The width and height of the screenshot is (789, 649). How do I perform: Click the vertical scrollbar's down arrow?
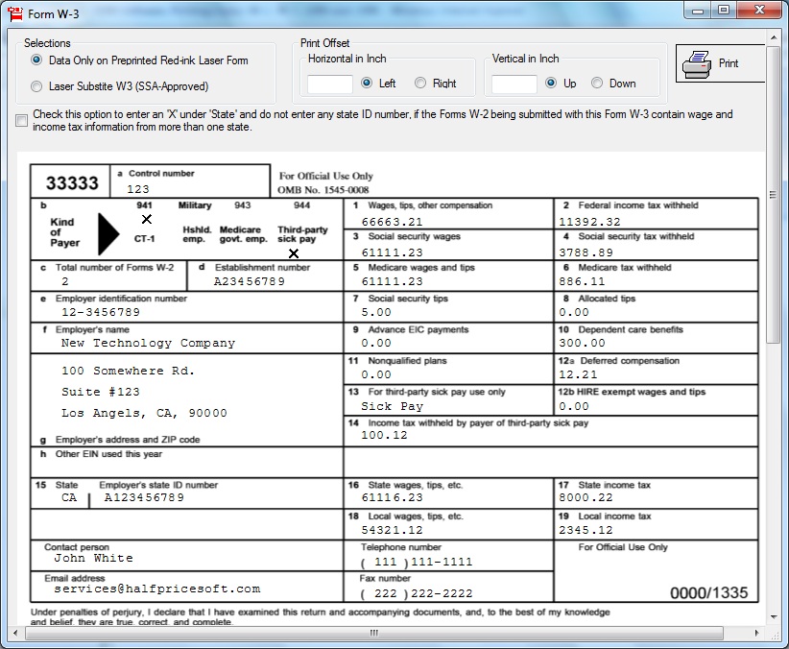(773, 619)
